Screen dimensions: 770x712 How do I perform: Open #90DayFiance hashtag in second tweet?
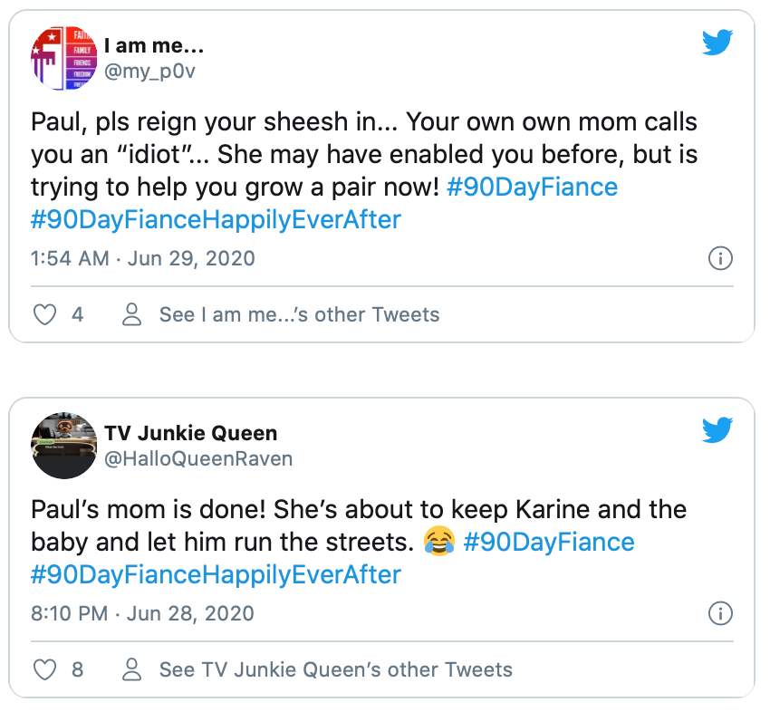pos(549,542)
